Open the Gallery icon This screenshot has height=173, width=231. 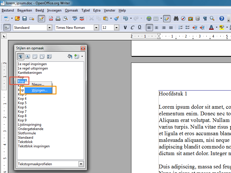190,18
